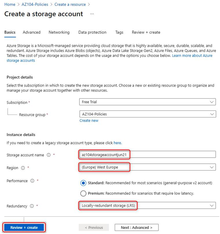Go to the Data protection tab

click(92, 32)
